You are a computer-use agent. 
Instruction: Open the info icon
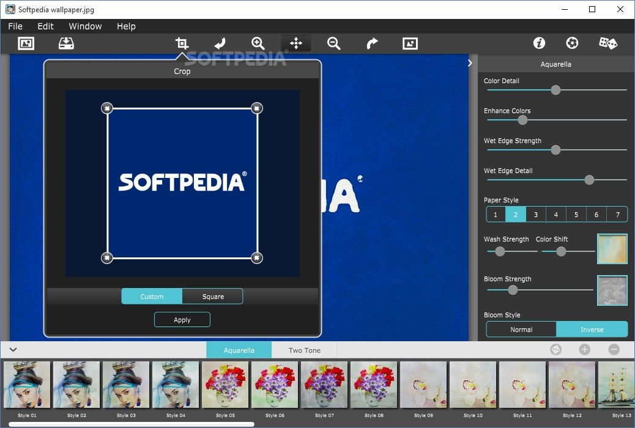pos(539,43)
